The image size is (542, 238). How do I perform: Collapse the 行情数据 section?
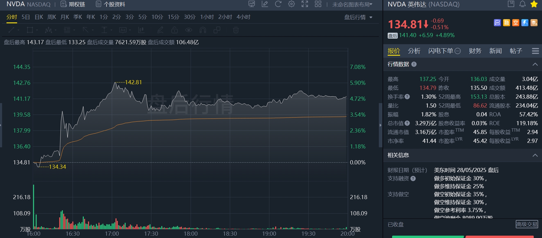pyautogui.click(x=535, y=64)
